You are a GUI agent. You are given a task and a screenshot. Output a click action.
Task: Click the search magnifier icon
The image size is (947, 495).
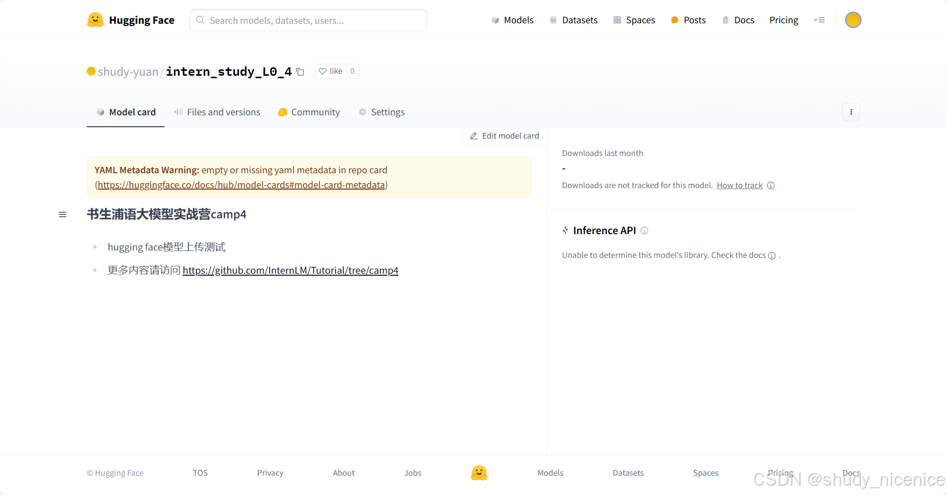pos(200,20)
